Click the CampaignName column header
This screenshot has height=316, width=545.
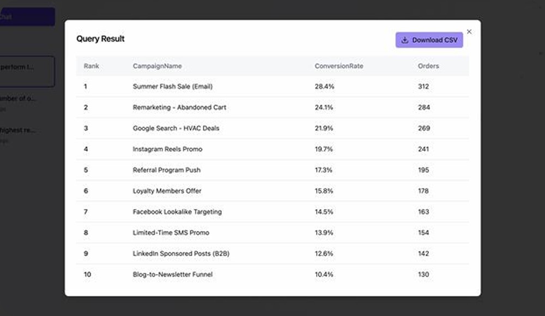pyautogui.click(x=157, y=66)
